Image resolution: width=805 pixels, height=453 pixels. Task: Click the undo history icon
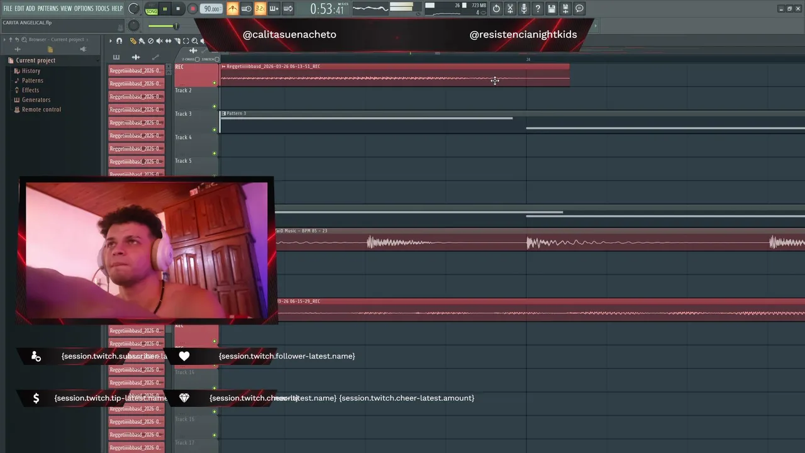[x=496, y=9]
